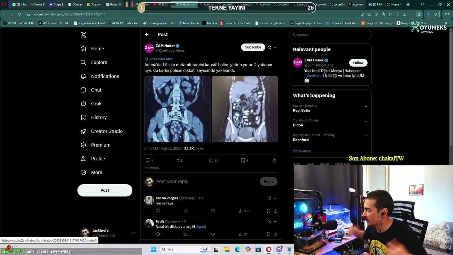View analytics of asena vargas comment (230)
This screenshot has width=453, height=255.
click(x=244, y=211)
